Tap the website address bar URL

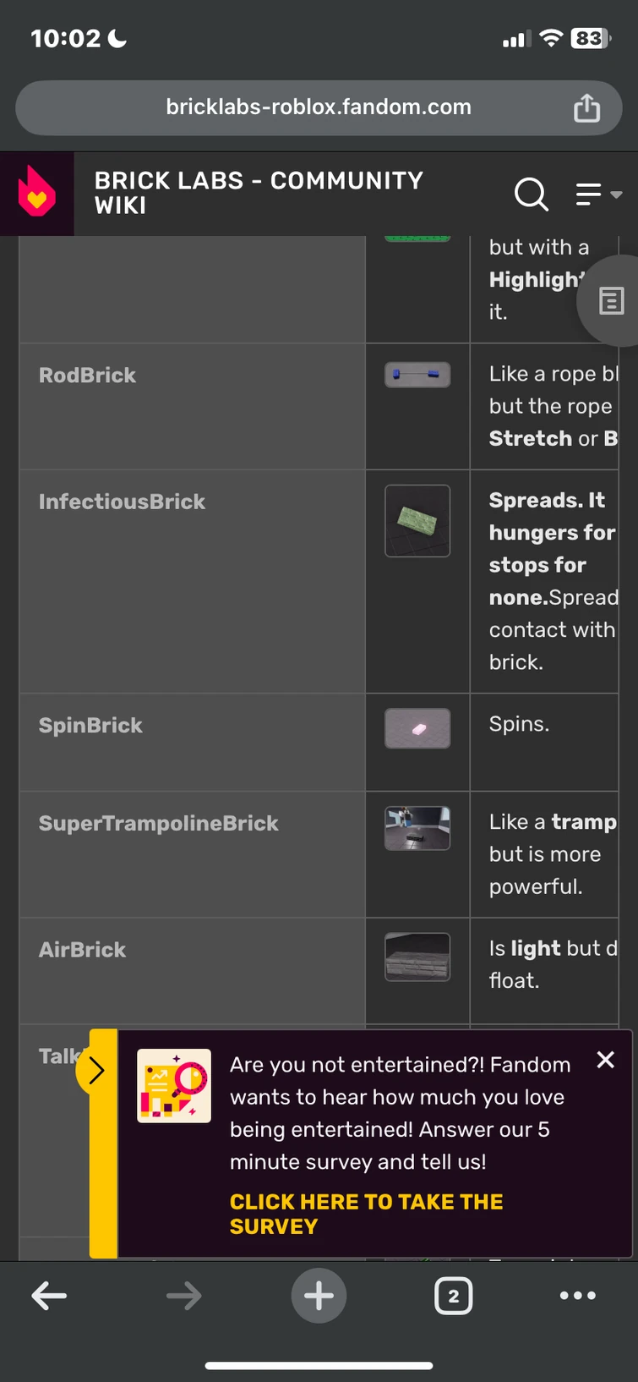(319, 107)
